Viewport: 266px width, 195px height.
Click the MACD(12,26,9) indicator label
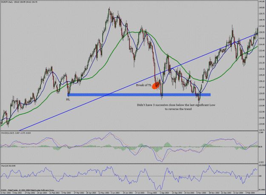(16, 133)
